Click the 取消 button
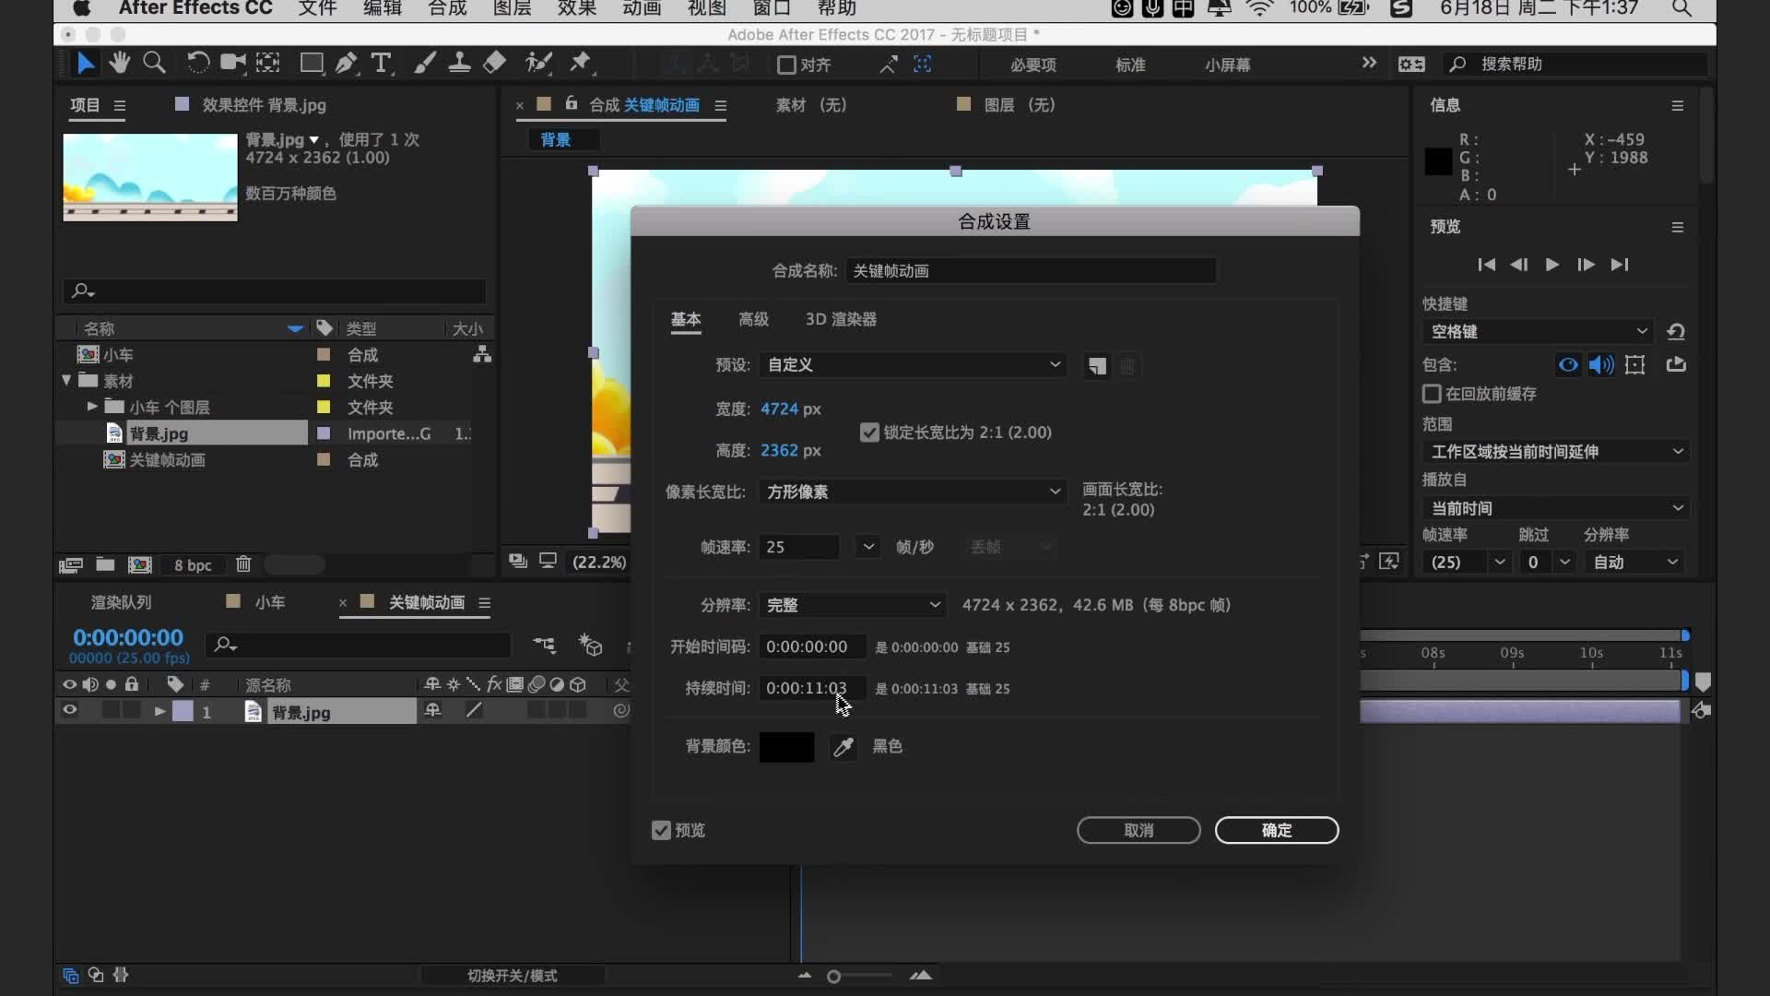The height and width of the screenshot is (996, 1770). click(x=1139, y=830)
